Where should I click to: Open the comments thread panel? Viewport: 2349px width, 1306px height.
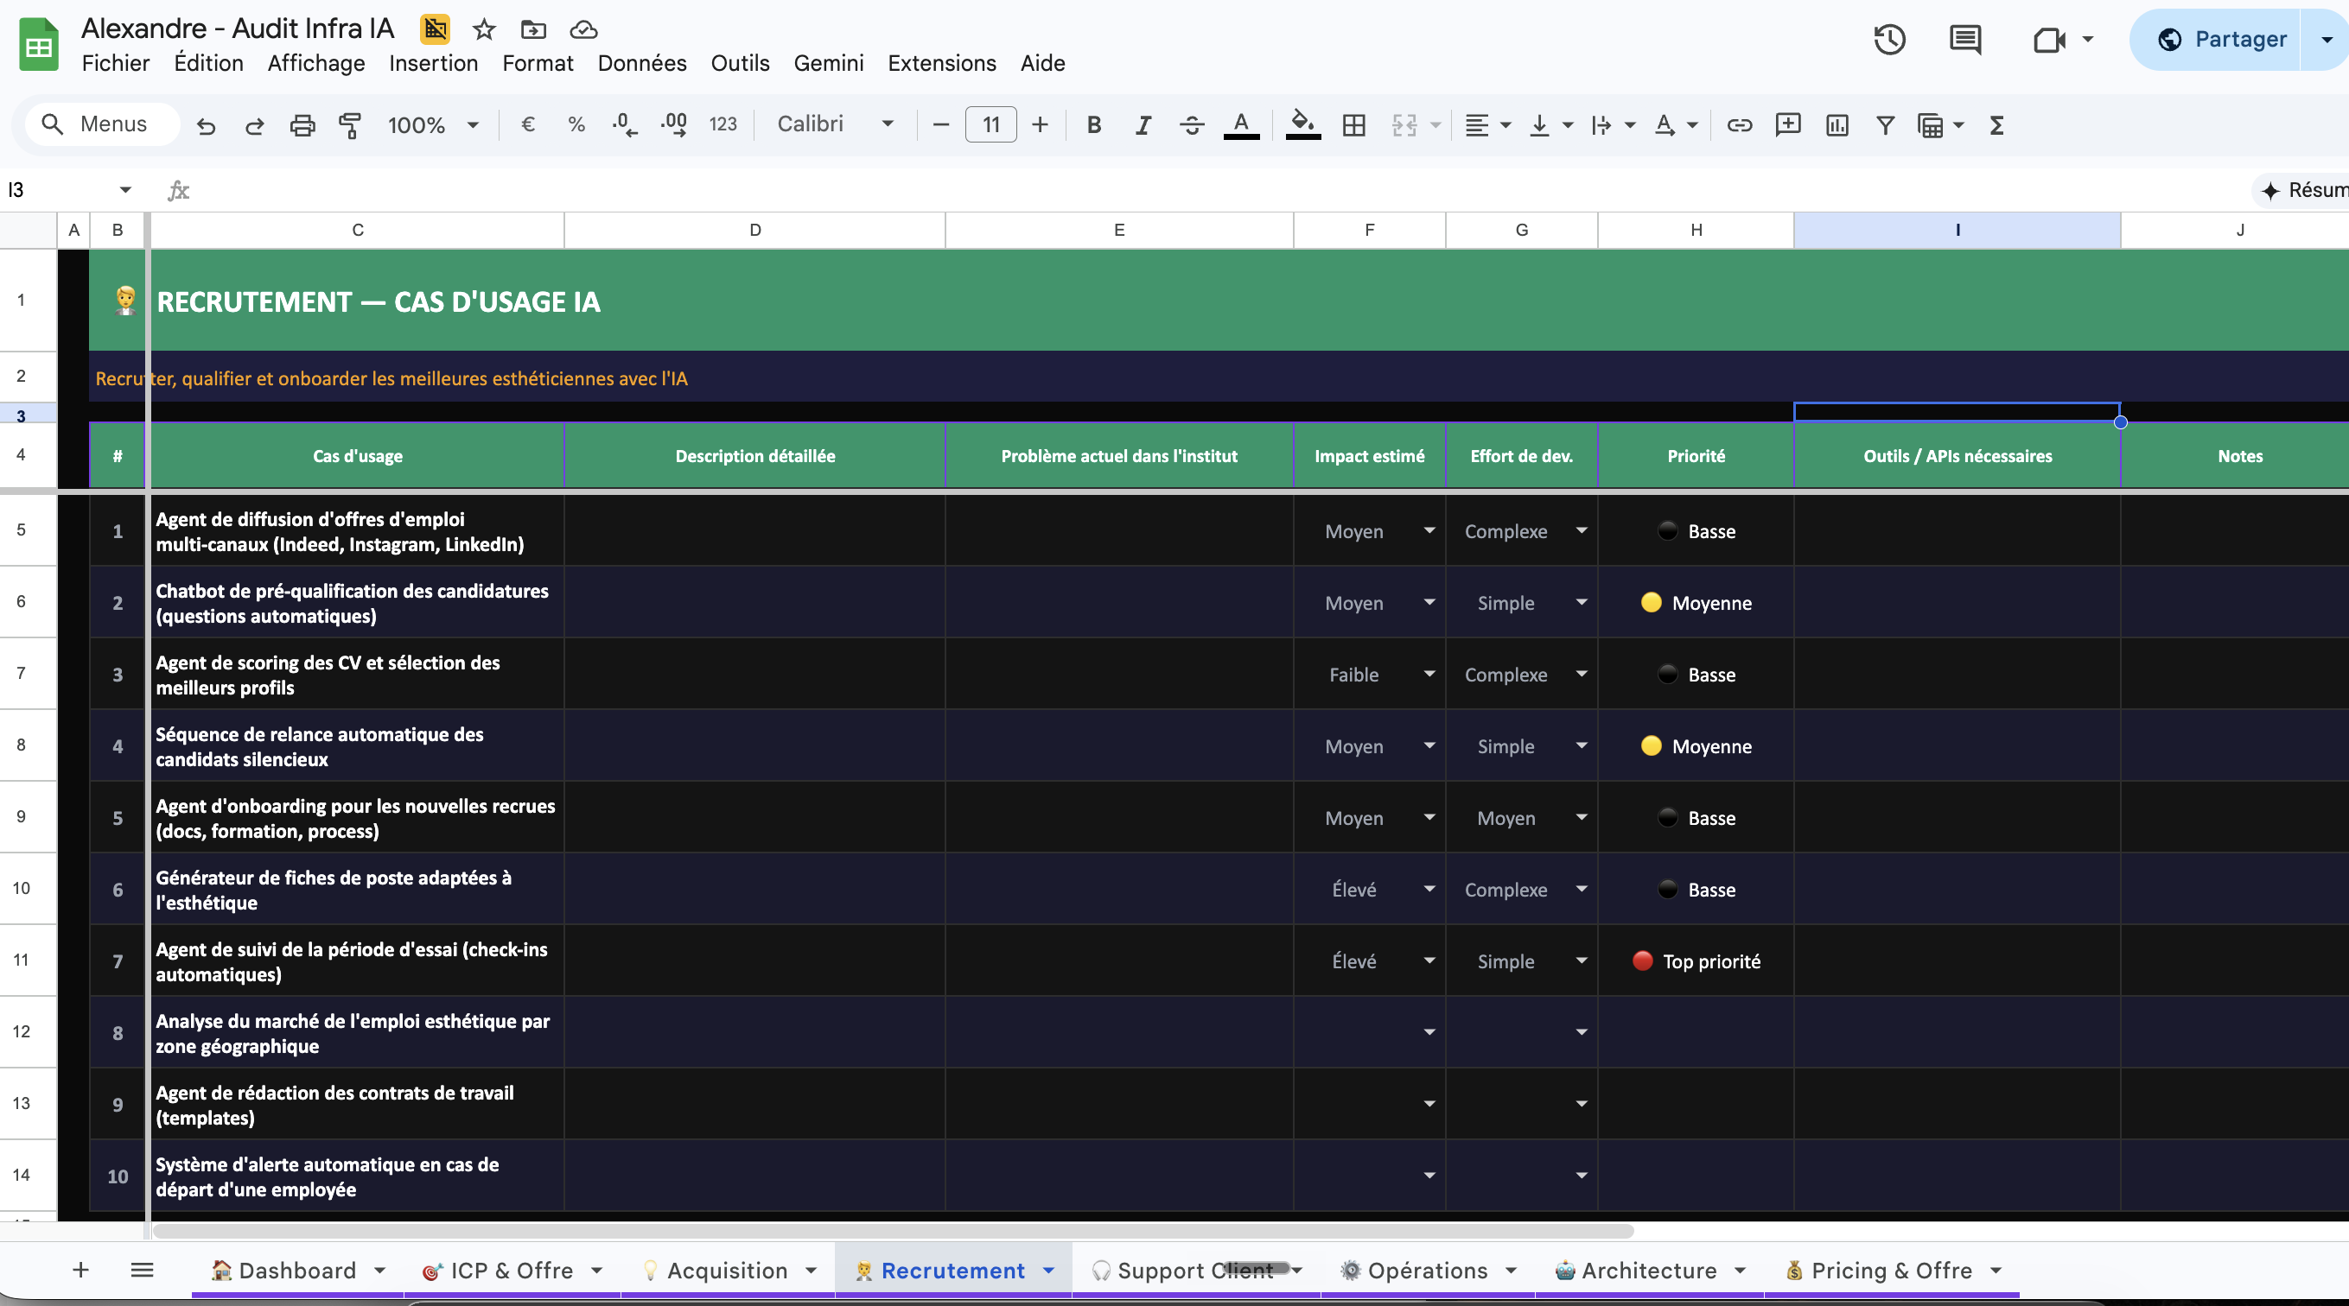[1965, 39]
